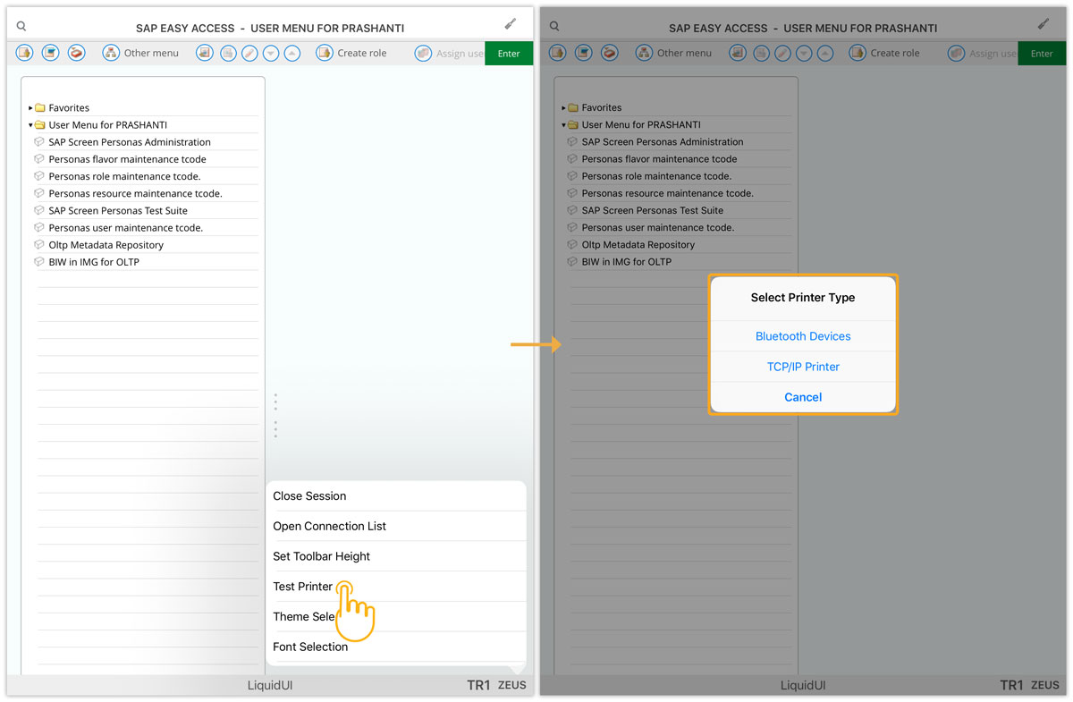Click the Delete favorites icon in the left toolbar
The image size is (1073, 702).
point(228,53)
